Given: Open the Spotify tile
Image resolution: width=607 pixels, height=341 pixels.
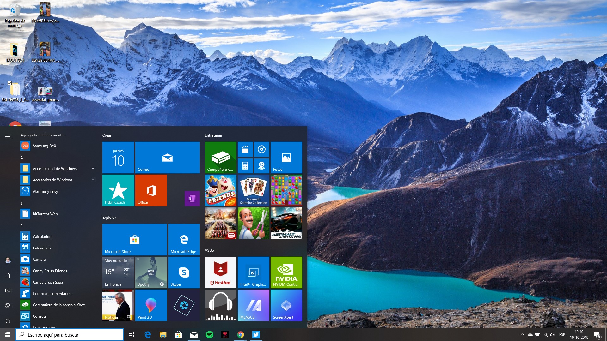Looking at the screenshot, I should tap(151, 272).
